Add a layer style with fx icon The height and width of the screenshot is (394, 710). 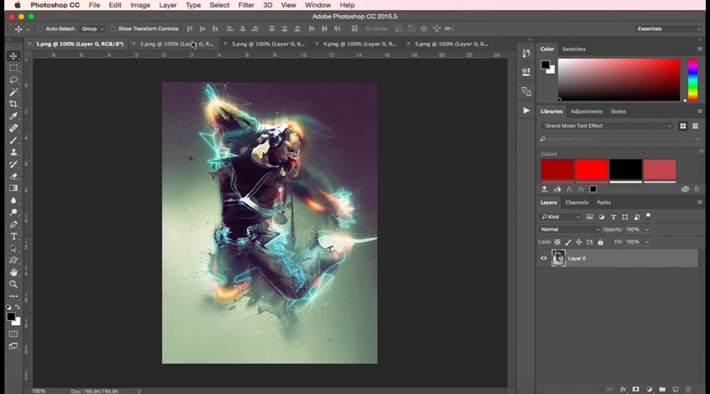point(623,389)
